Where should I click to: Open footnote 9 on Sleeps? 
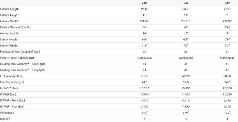9,118
